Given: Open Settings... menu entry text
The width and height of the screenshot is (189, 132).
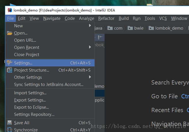Looking at the screenshot, I should click(23, 63).
